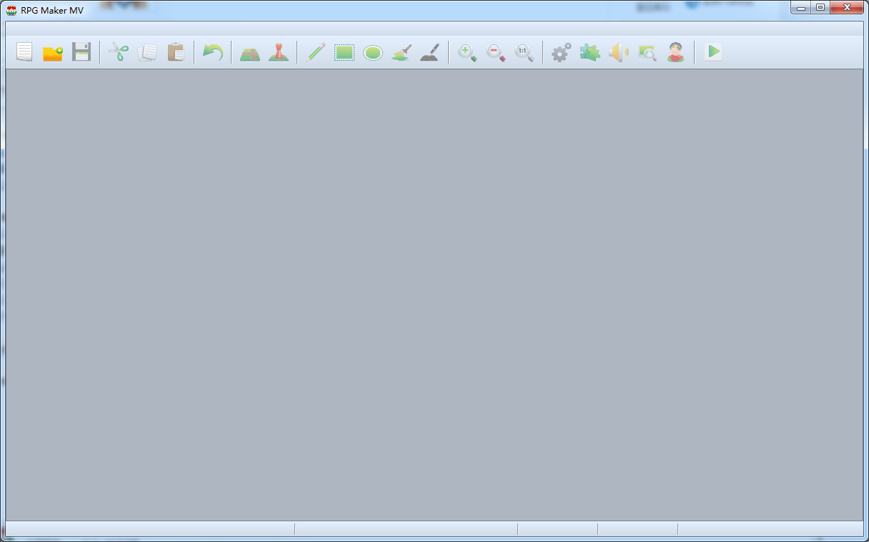Select the Shadow Pen tool
Image resolution: width=869 pixels, height=542 pixels.
tap(429, 52)
